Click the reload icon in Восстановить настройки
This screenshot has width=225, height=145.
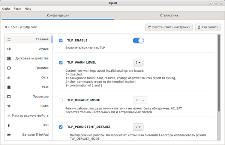(149, 27)
